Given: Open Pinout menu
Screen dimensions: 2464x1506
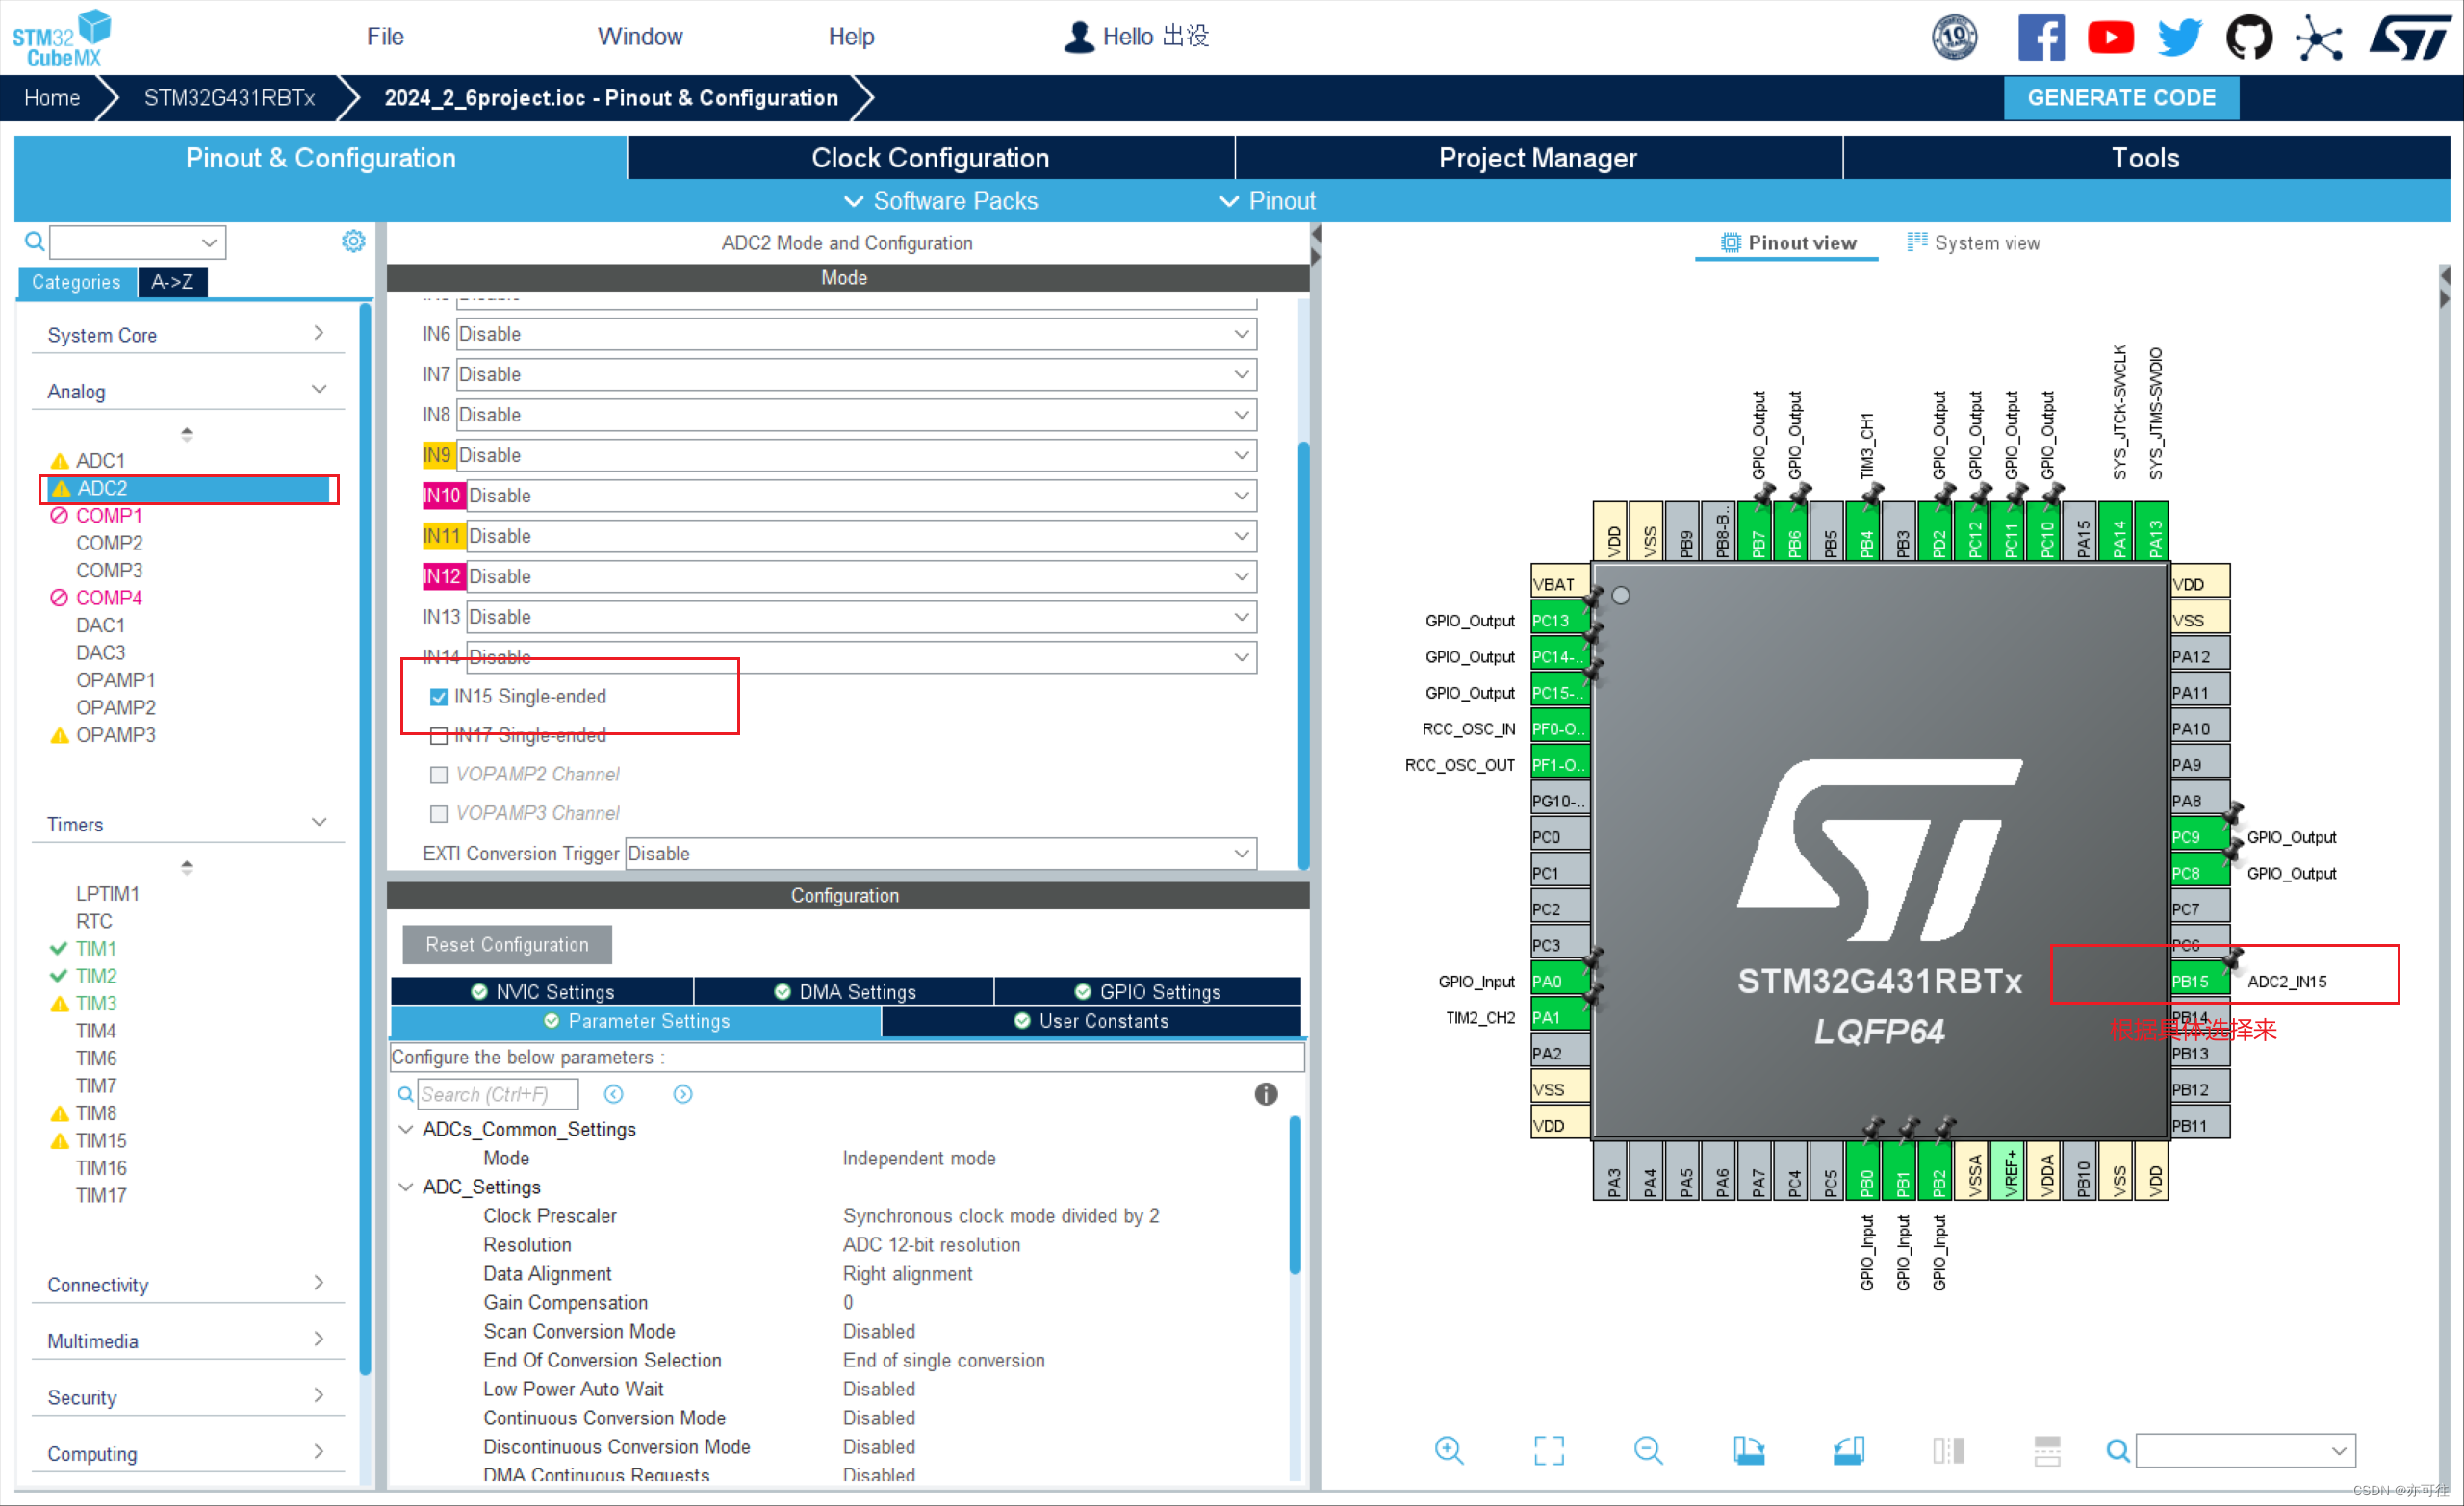Looking at the screenshot, I should 1267,201.
